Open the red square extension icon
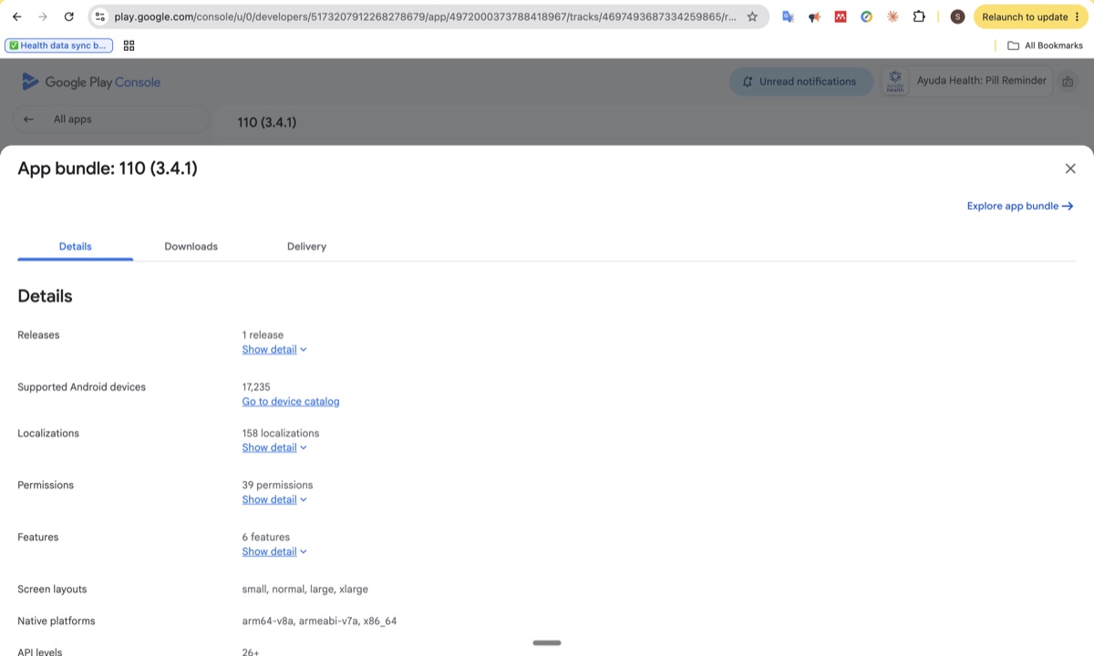 tap(841, 16)
